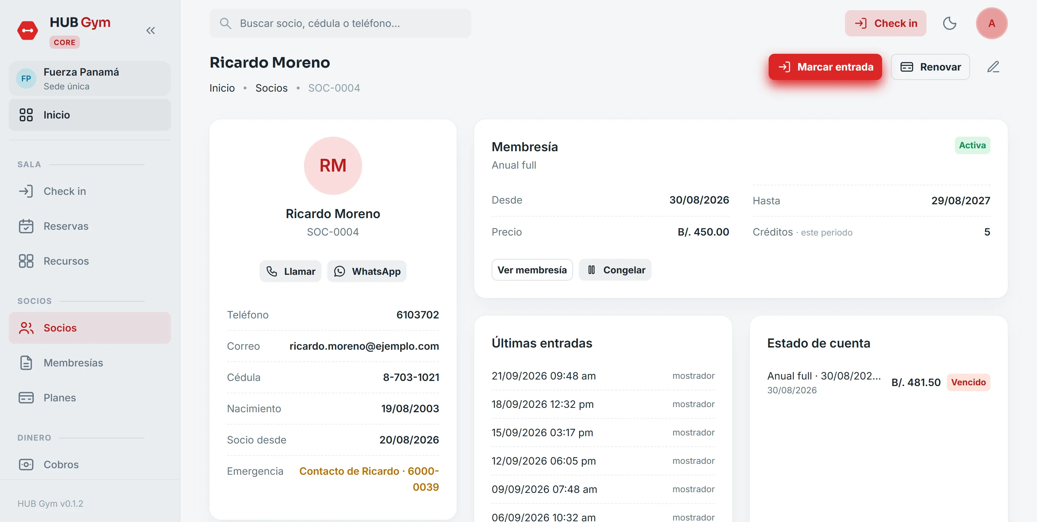Open Reservas in the sidebar
The width and height of the screenshot is (1037, 522).
[90, 226]
